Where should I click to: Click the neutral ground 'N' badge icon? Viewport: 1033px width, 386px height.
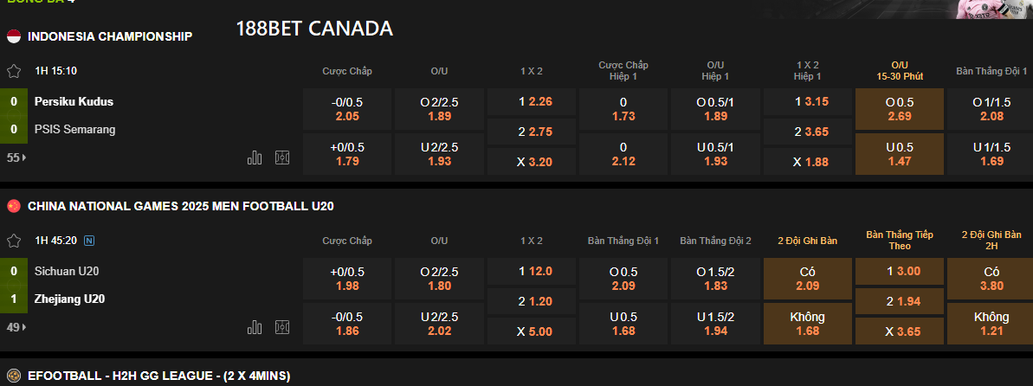pos(91,241)
